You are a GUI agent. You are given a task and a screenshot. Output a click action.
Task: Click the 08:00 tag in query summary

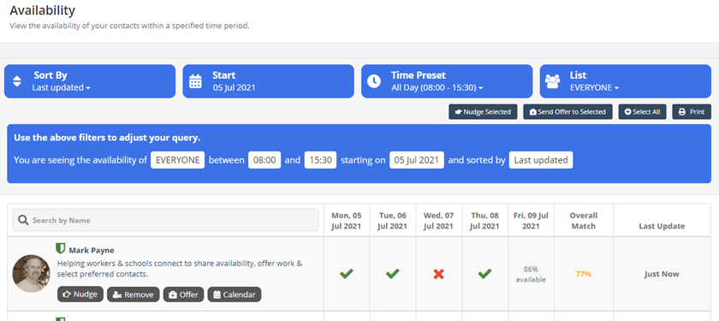click(x=264, y=160)
